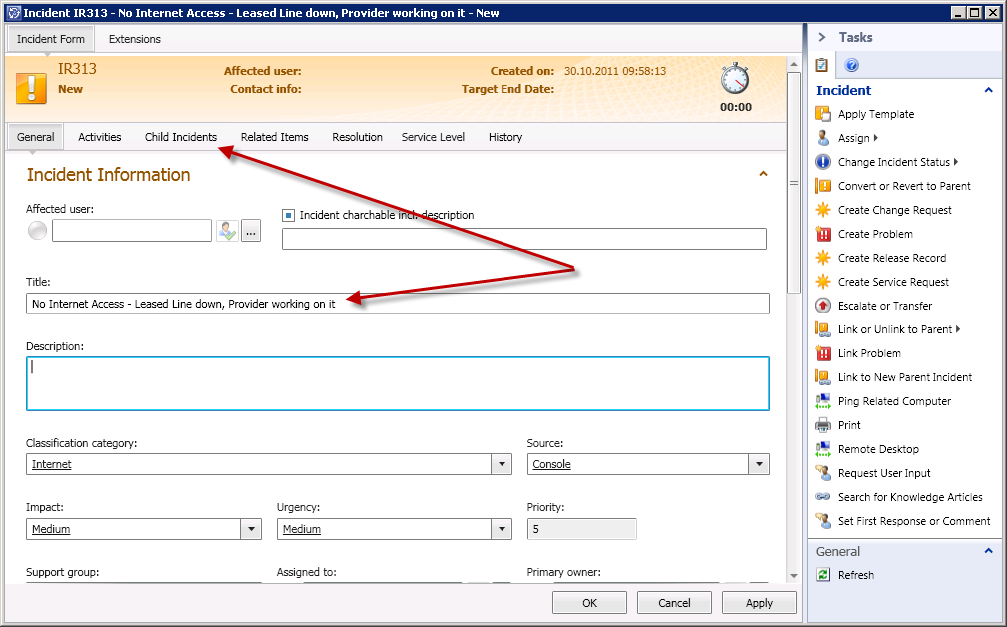Click into the Description text box
The width and height of the screenshot is (1007, 627).
coord(398,383)
